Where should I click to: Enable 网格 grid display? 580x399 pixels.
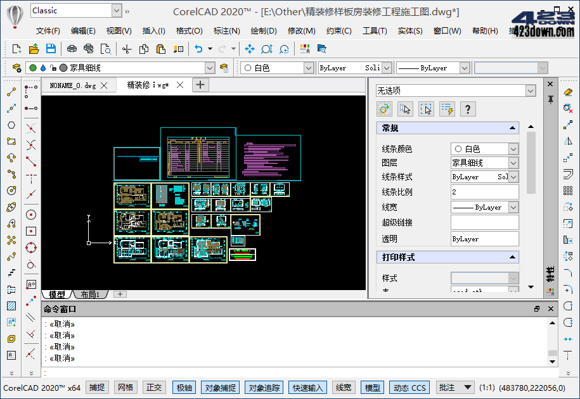(126, 387)
